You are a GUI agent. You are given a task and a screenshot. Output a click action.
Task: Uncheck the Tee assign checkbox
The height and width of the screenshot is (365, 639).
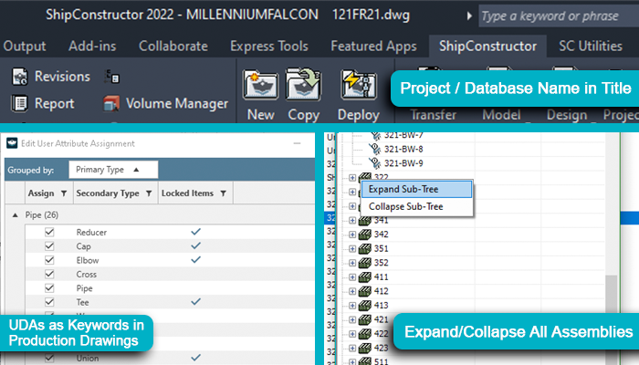49,302
